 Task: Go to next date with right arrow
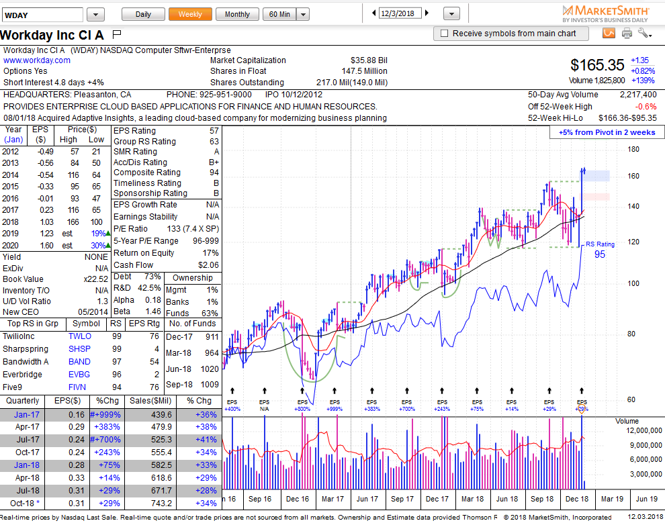click(427, 13)
